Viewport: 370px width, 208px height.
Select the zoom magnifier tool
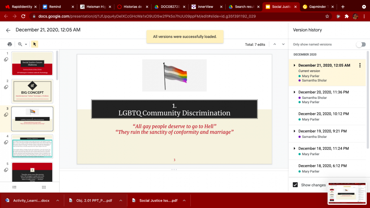pyautogui.click(x=20, y=44)
